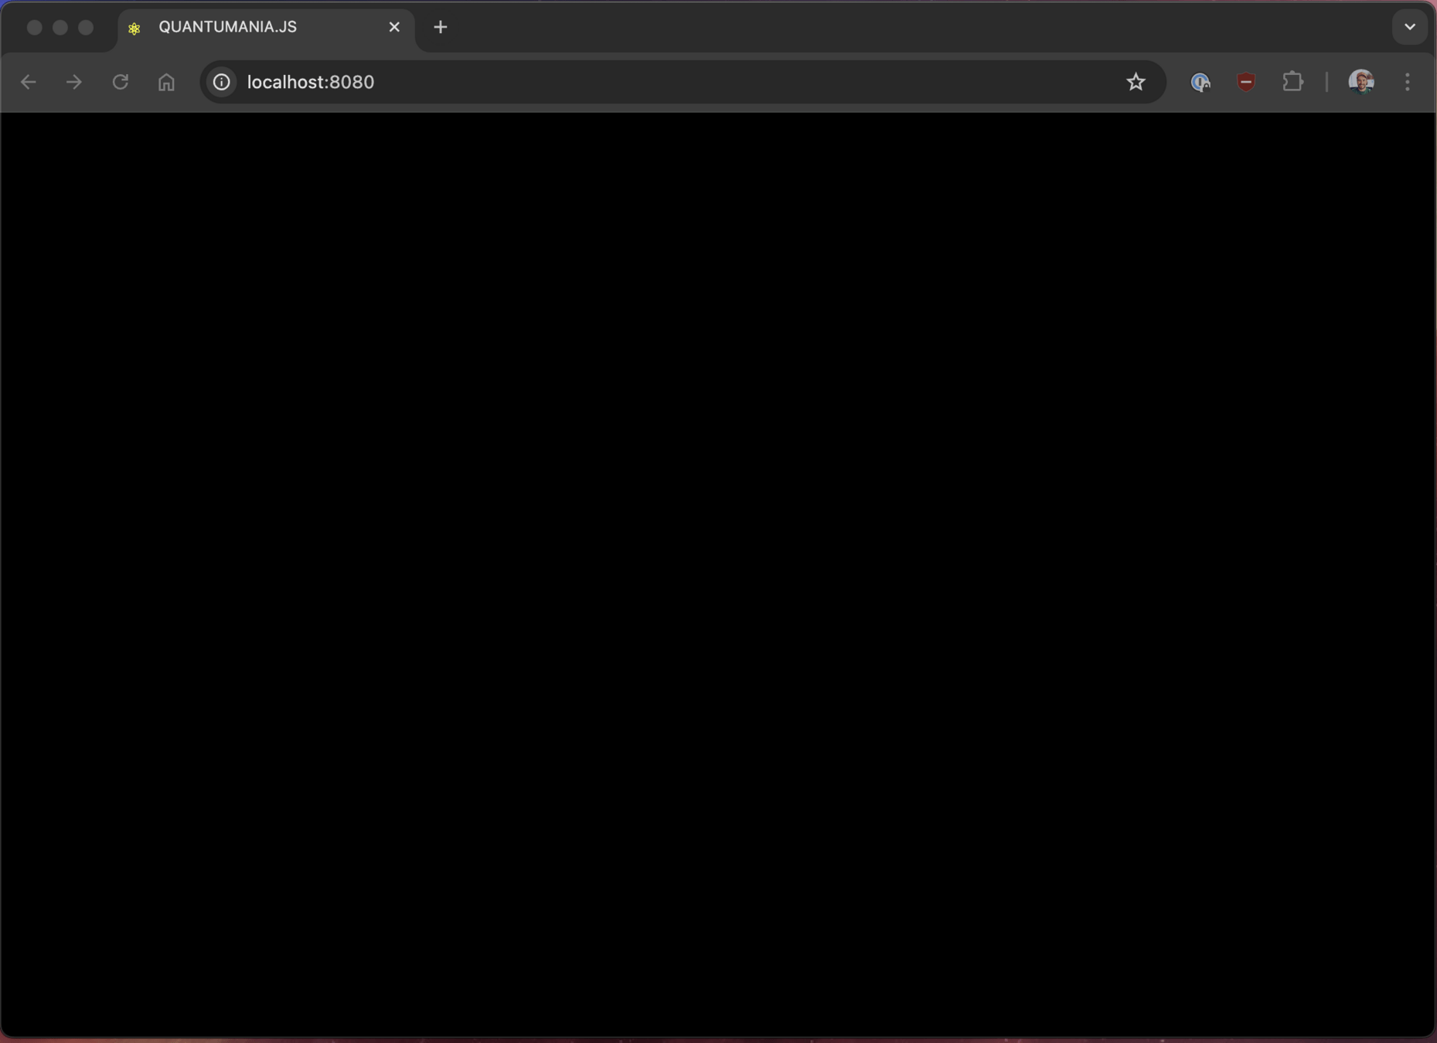Click the browser back arrow
Image resolution: width=1437 pixels, height=1043 pixels.
tap(29, 82)
